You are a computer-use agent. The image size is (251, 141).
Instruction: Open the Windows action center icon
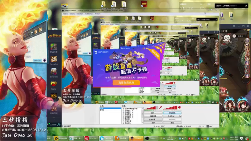tap(242, 138)
